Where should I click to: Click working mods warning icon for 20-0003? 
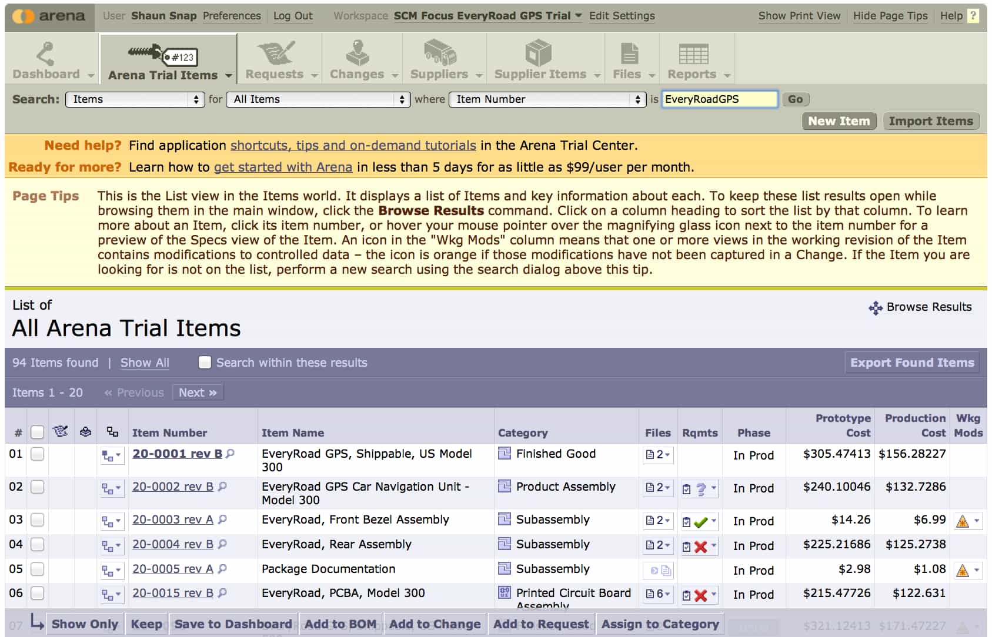click(963, 521)
